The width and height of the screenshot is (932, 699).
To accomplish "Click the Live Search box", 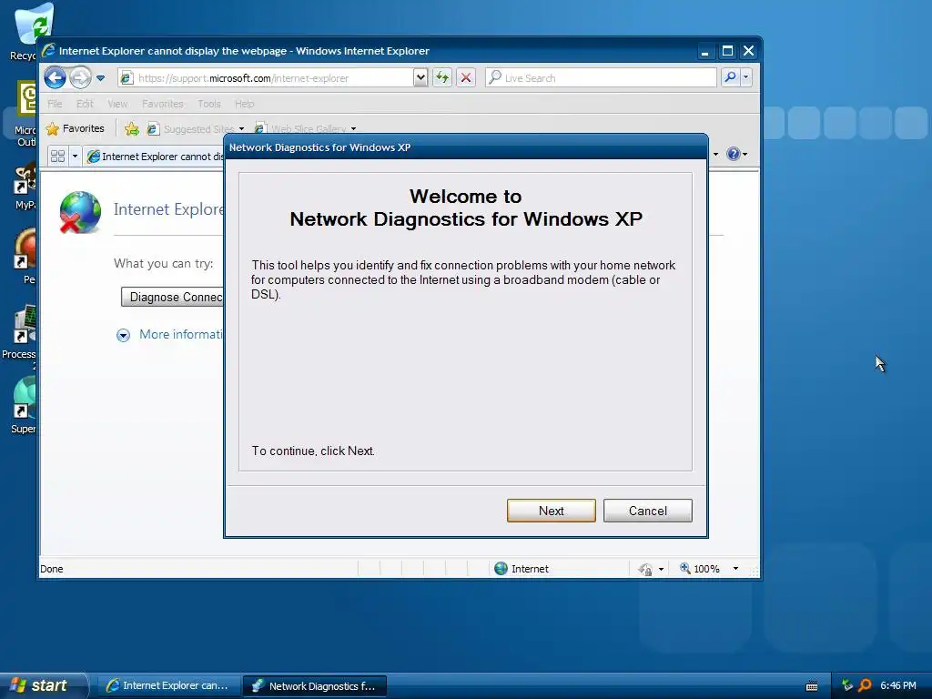I will [x=601, y=78].
